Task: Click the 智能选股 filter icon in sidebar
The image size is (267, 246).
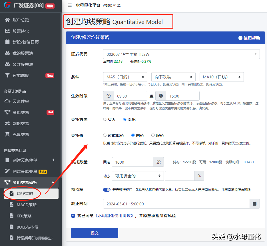Action: pos(7,76)
